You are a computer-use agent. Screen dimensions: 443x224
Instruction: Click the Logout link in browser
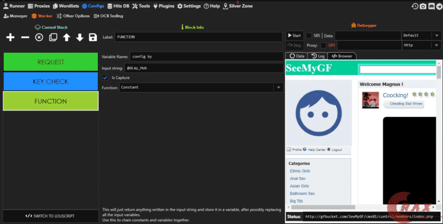(x=337, y=150)
